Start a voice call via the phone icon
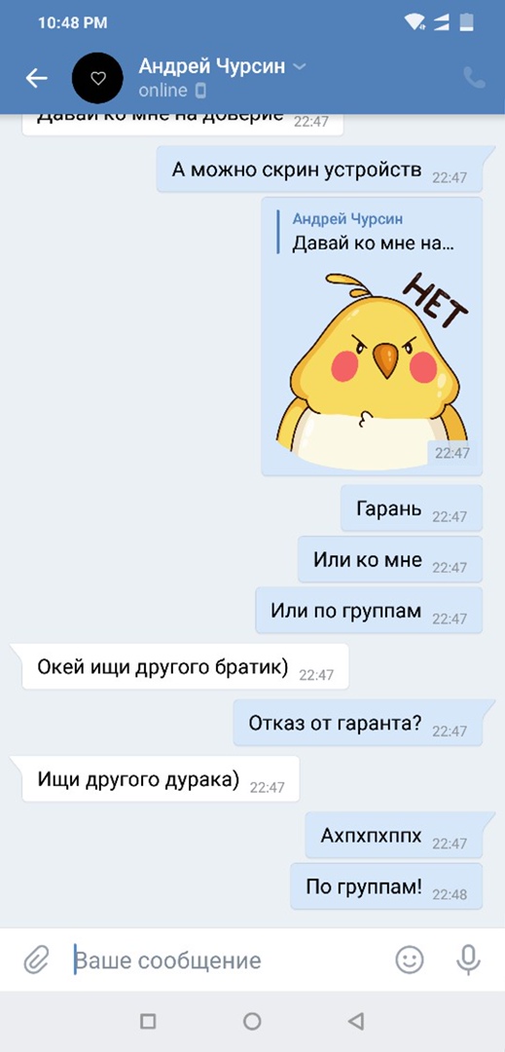The image size is (505, 1052). click(x=474, y=79)
